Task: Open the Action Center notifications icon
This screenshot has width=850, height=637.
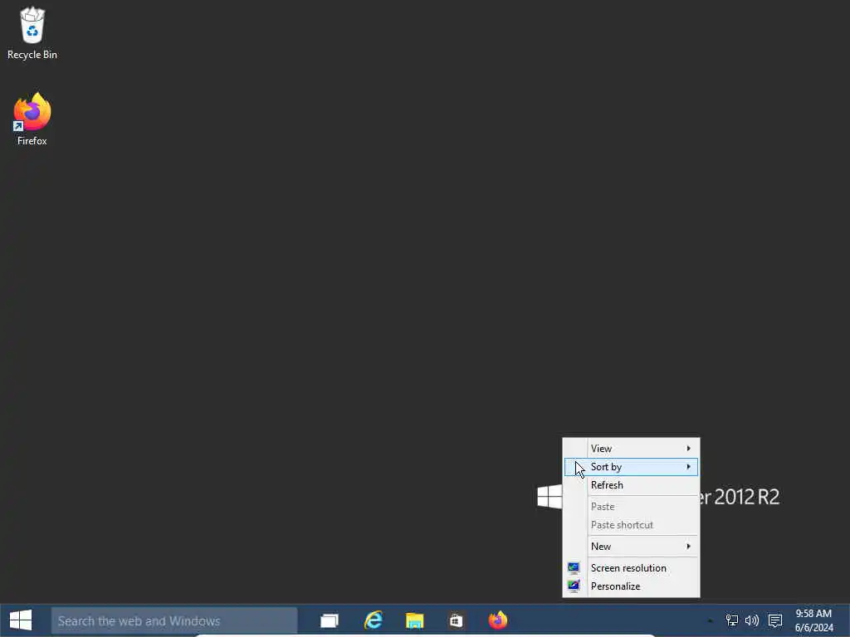Action: [x=775, y=620]
